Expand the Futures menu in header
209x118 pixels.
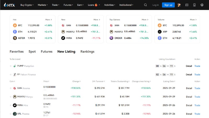click(x=68, y=5)
